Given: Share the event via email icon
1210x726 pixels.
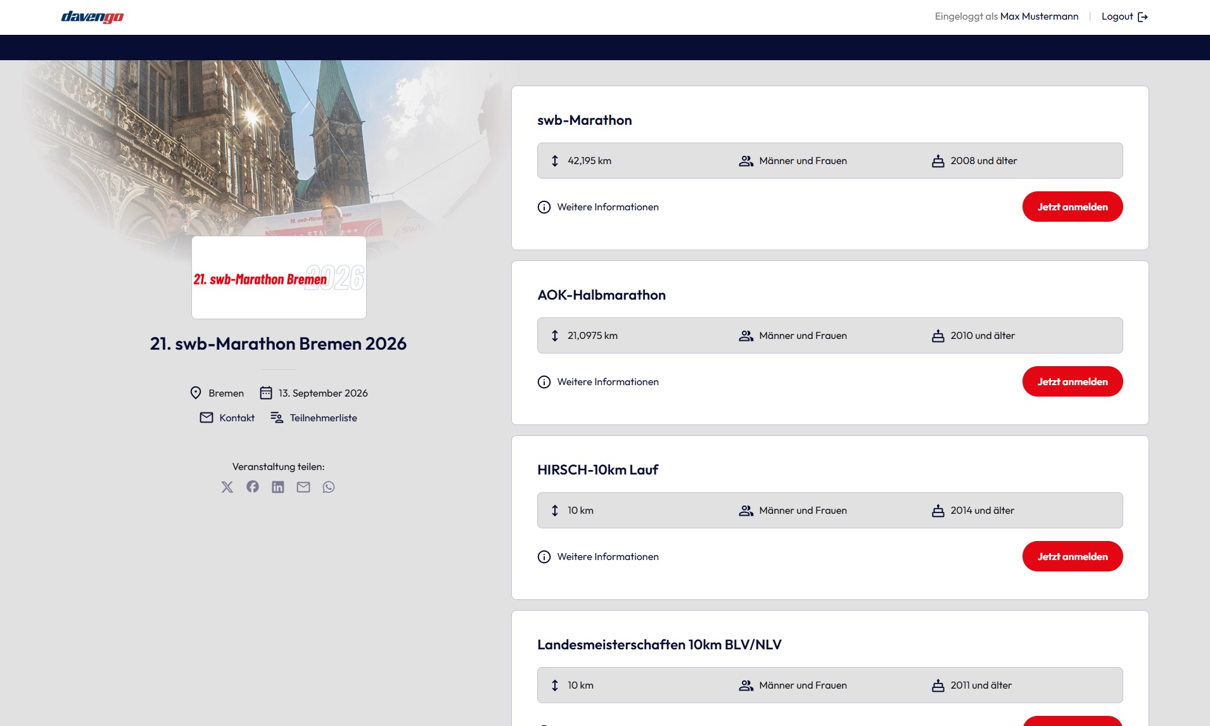Looking at the screenshot, I should (303, 487).
